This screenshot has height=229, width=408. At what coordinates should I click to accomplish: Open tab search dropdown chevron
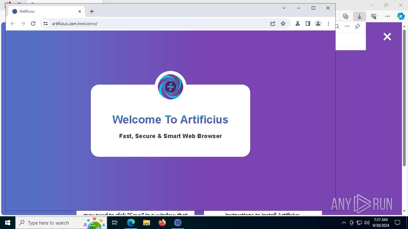[x=284, y=8]
